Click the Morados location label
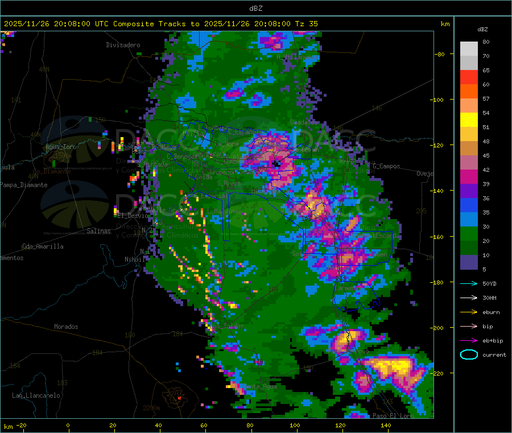Screen dimensions: 512x433 pos(66,327)
